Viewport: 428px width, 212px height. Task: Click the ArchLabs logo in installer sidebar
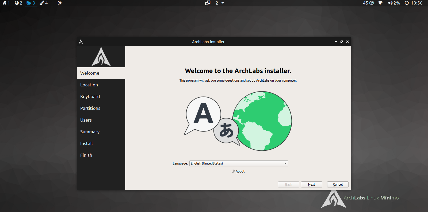coord(101,57)
